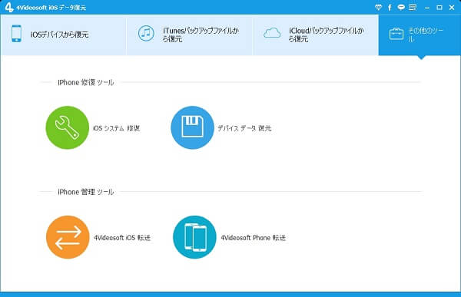This screenshot has width=461, height=297.
Task: Click the iPhone 管理 ツール section heading
Action: (86, 192)
